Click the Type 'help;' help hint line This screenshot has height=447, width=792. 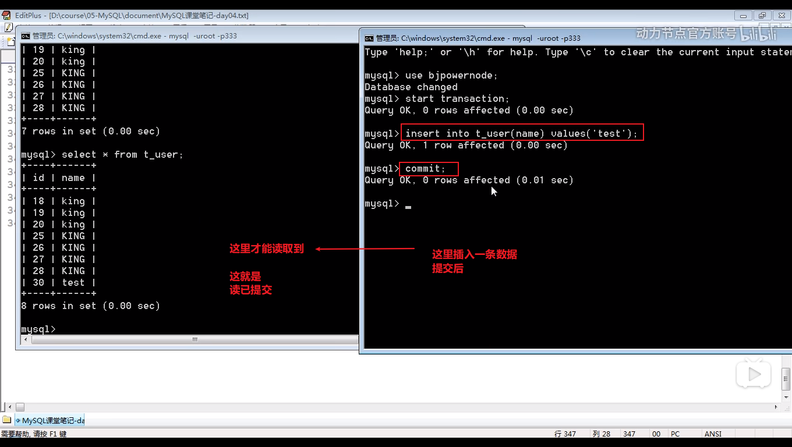(578, 52)
